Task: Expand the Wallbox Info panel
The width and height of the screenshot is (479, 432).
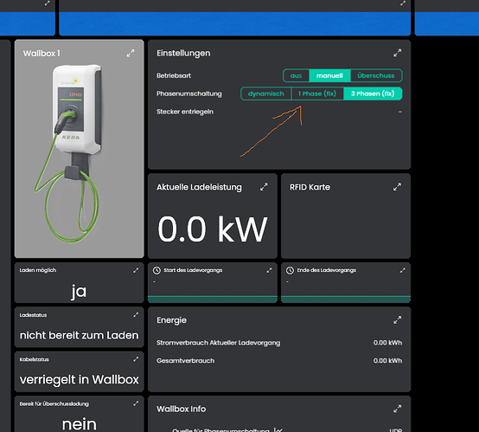Action: pos(397,409)
